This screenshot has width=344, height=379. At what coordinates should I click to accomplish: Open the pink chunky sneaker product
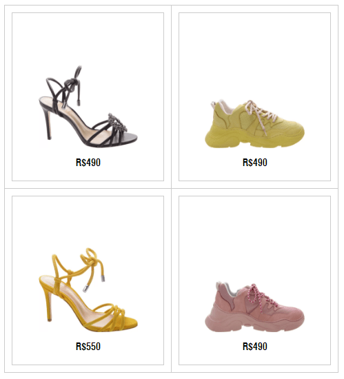(255, 307)
